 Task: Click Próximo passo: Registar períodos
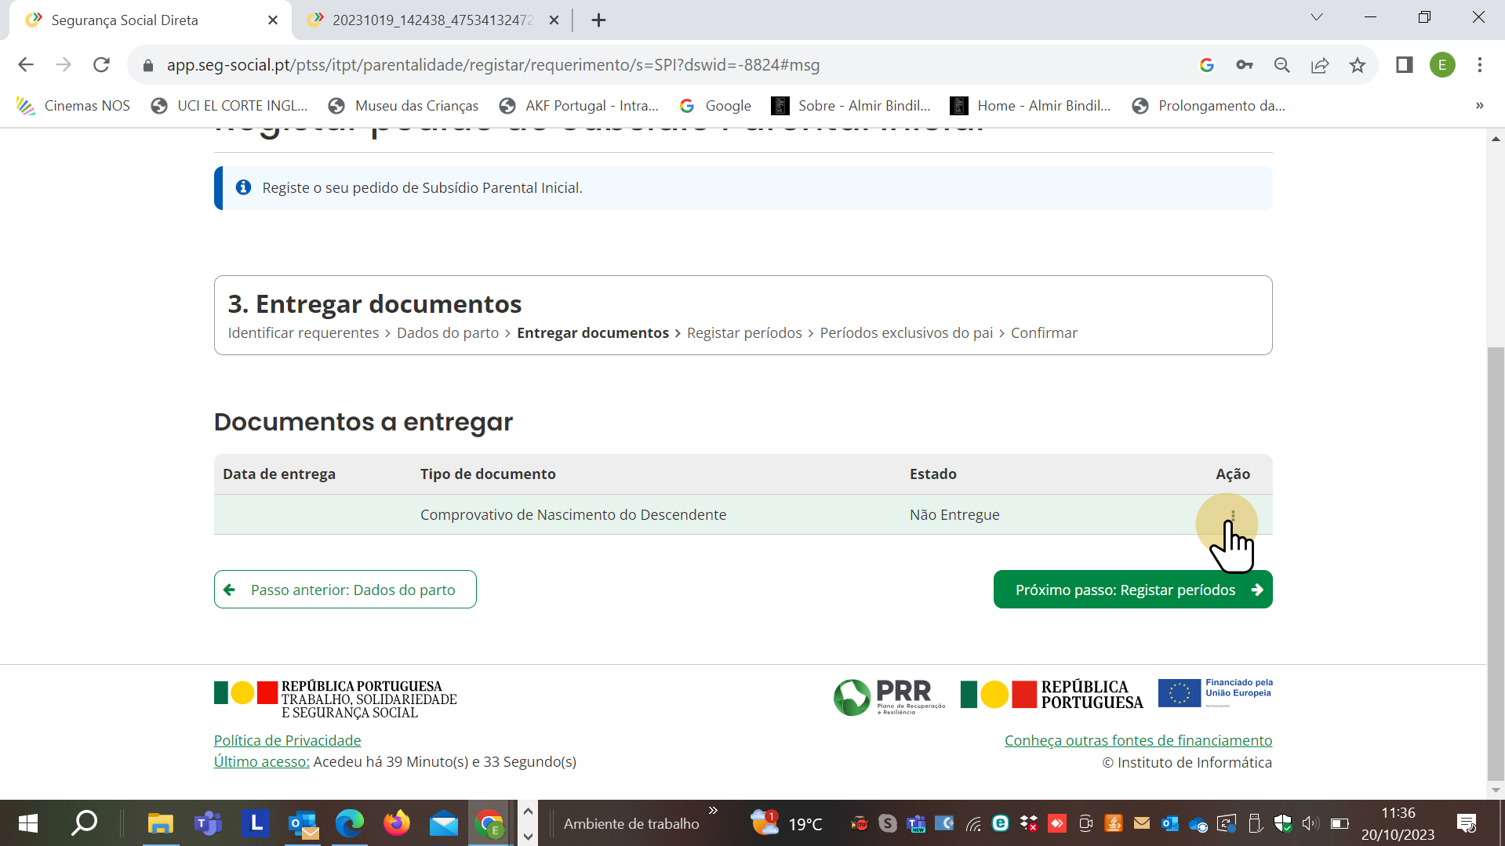1132,589
